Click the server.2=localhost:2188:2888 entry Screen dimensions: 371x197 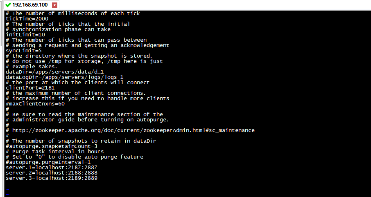pos(51,173)
